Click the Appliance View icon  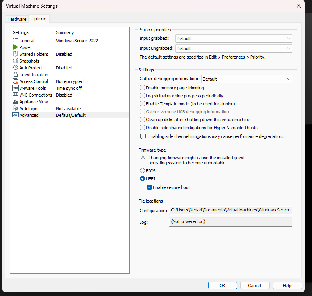coord(16,101)
